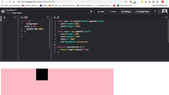Viewport: 169px width, 95px height.
Task: Open the Chrome three-dot menu
Action: (167, 2)
